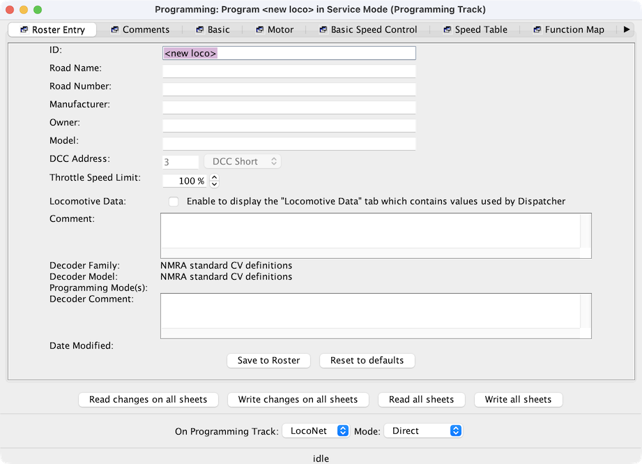Click the Speed Table tab icon
The height and width of the screenshot is (464, 642).
pos(447,29)
